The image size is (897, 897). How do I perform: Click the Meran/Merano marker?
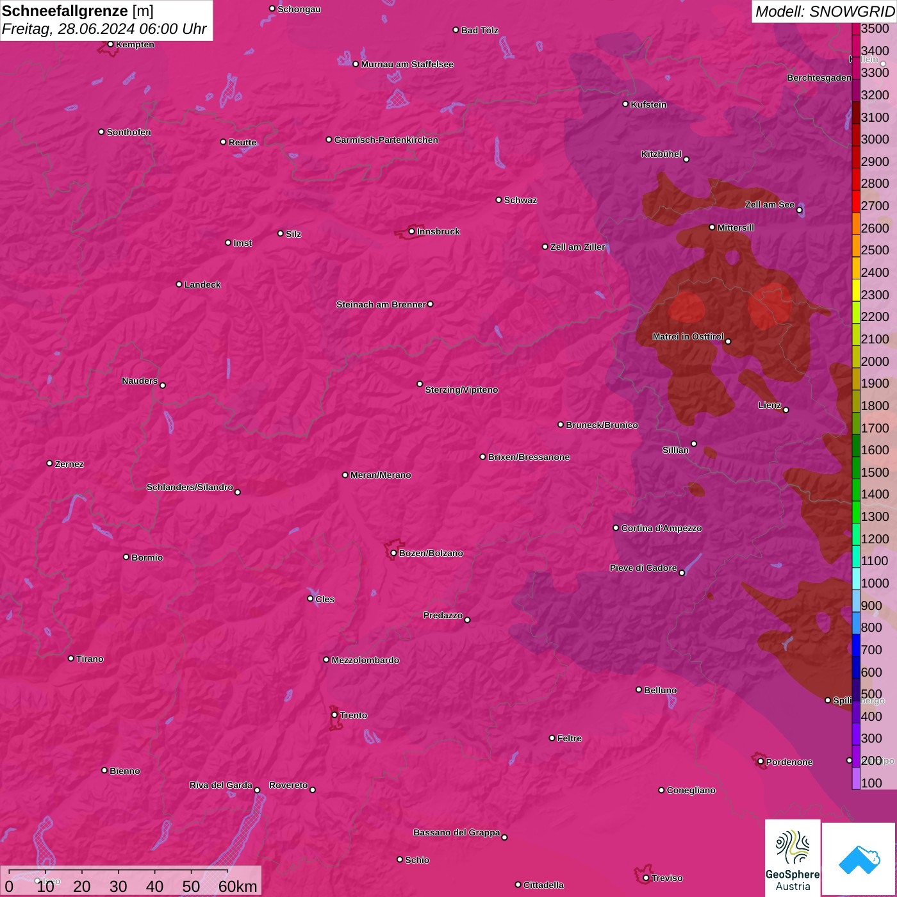[345, 475]
